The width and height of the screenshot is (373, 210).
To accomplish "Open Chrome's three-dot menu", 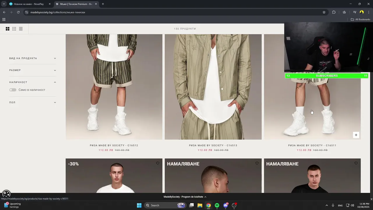I will [369, 12].
